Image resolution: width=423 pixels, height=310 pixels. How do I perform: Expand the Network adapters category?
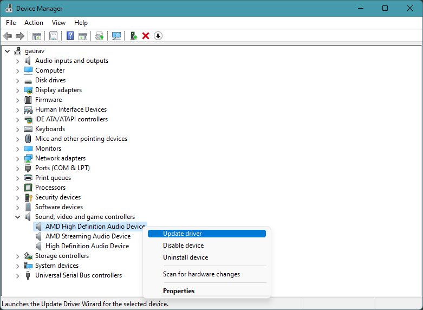pos(17,159)
